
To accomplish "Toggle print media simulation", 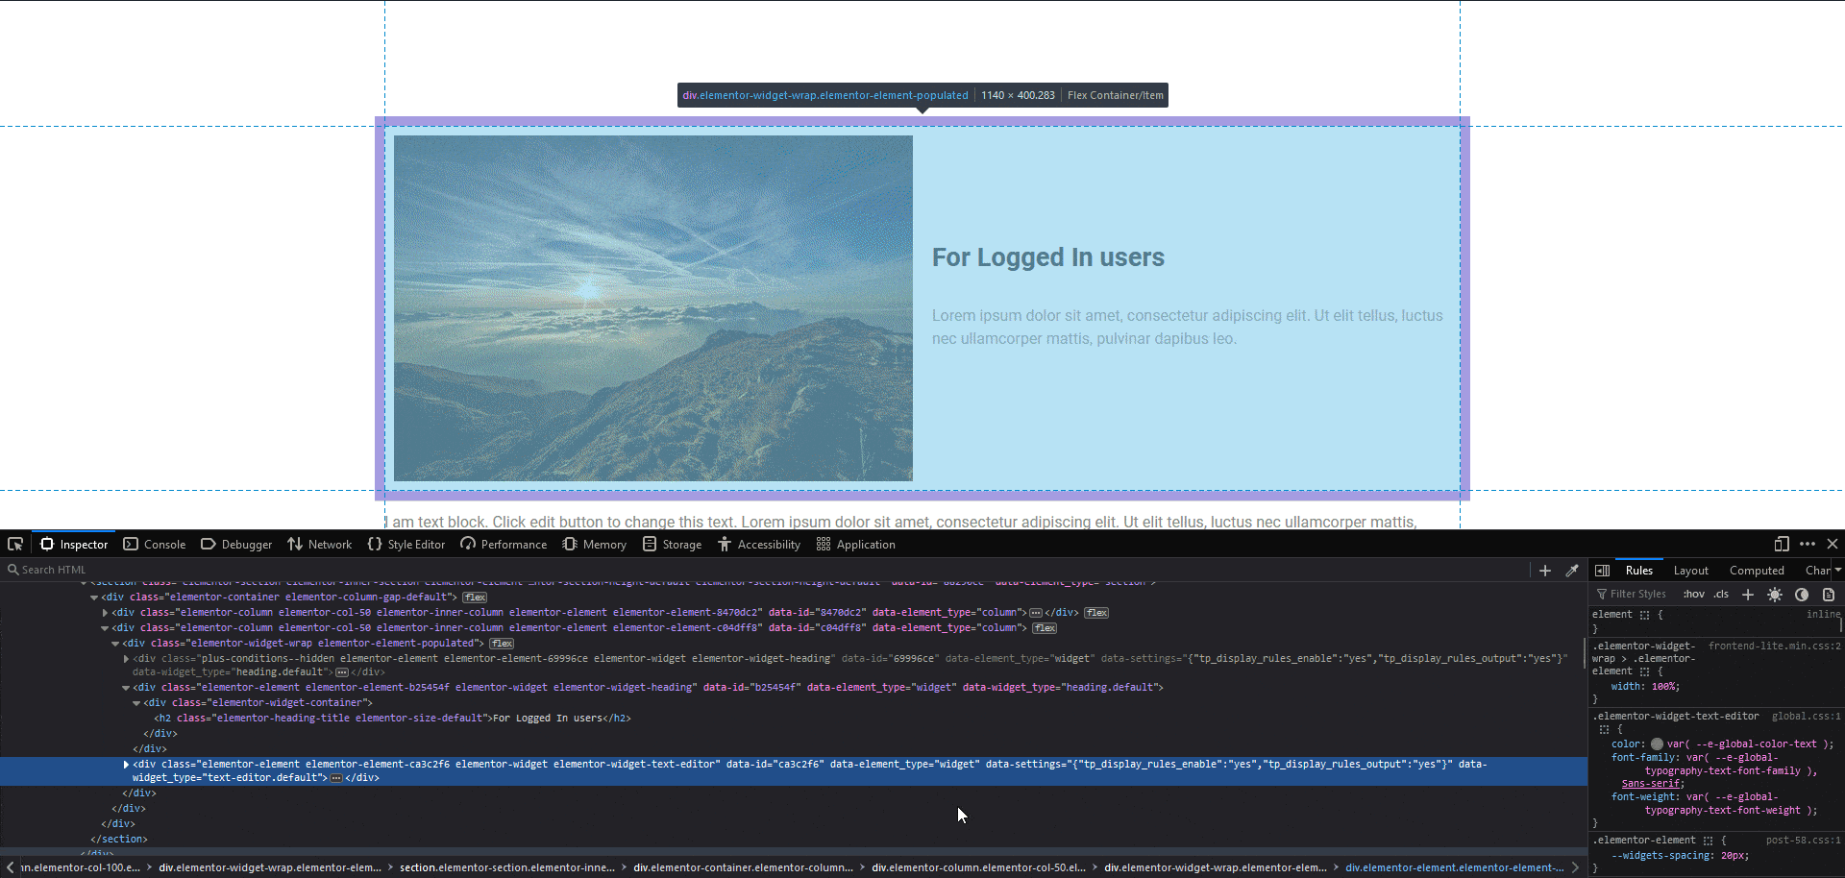I will click(1829, 595).
